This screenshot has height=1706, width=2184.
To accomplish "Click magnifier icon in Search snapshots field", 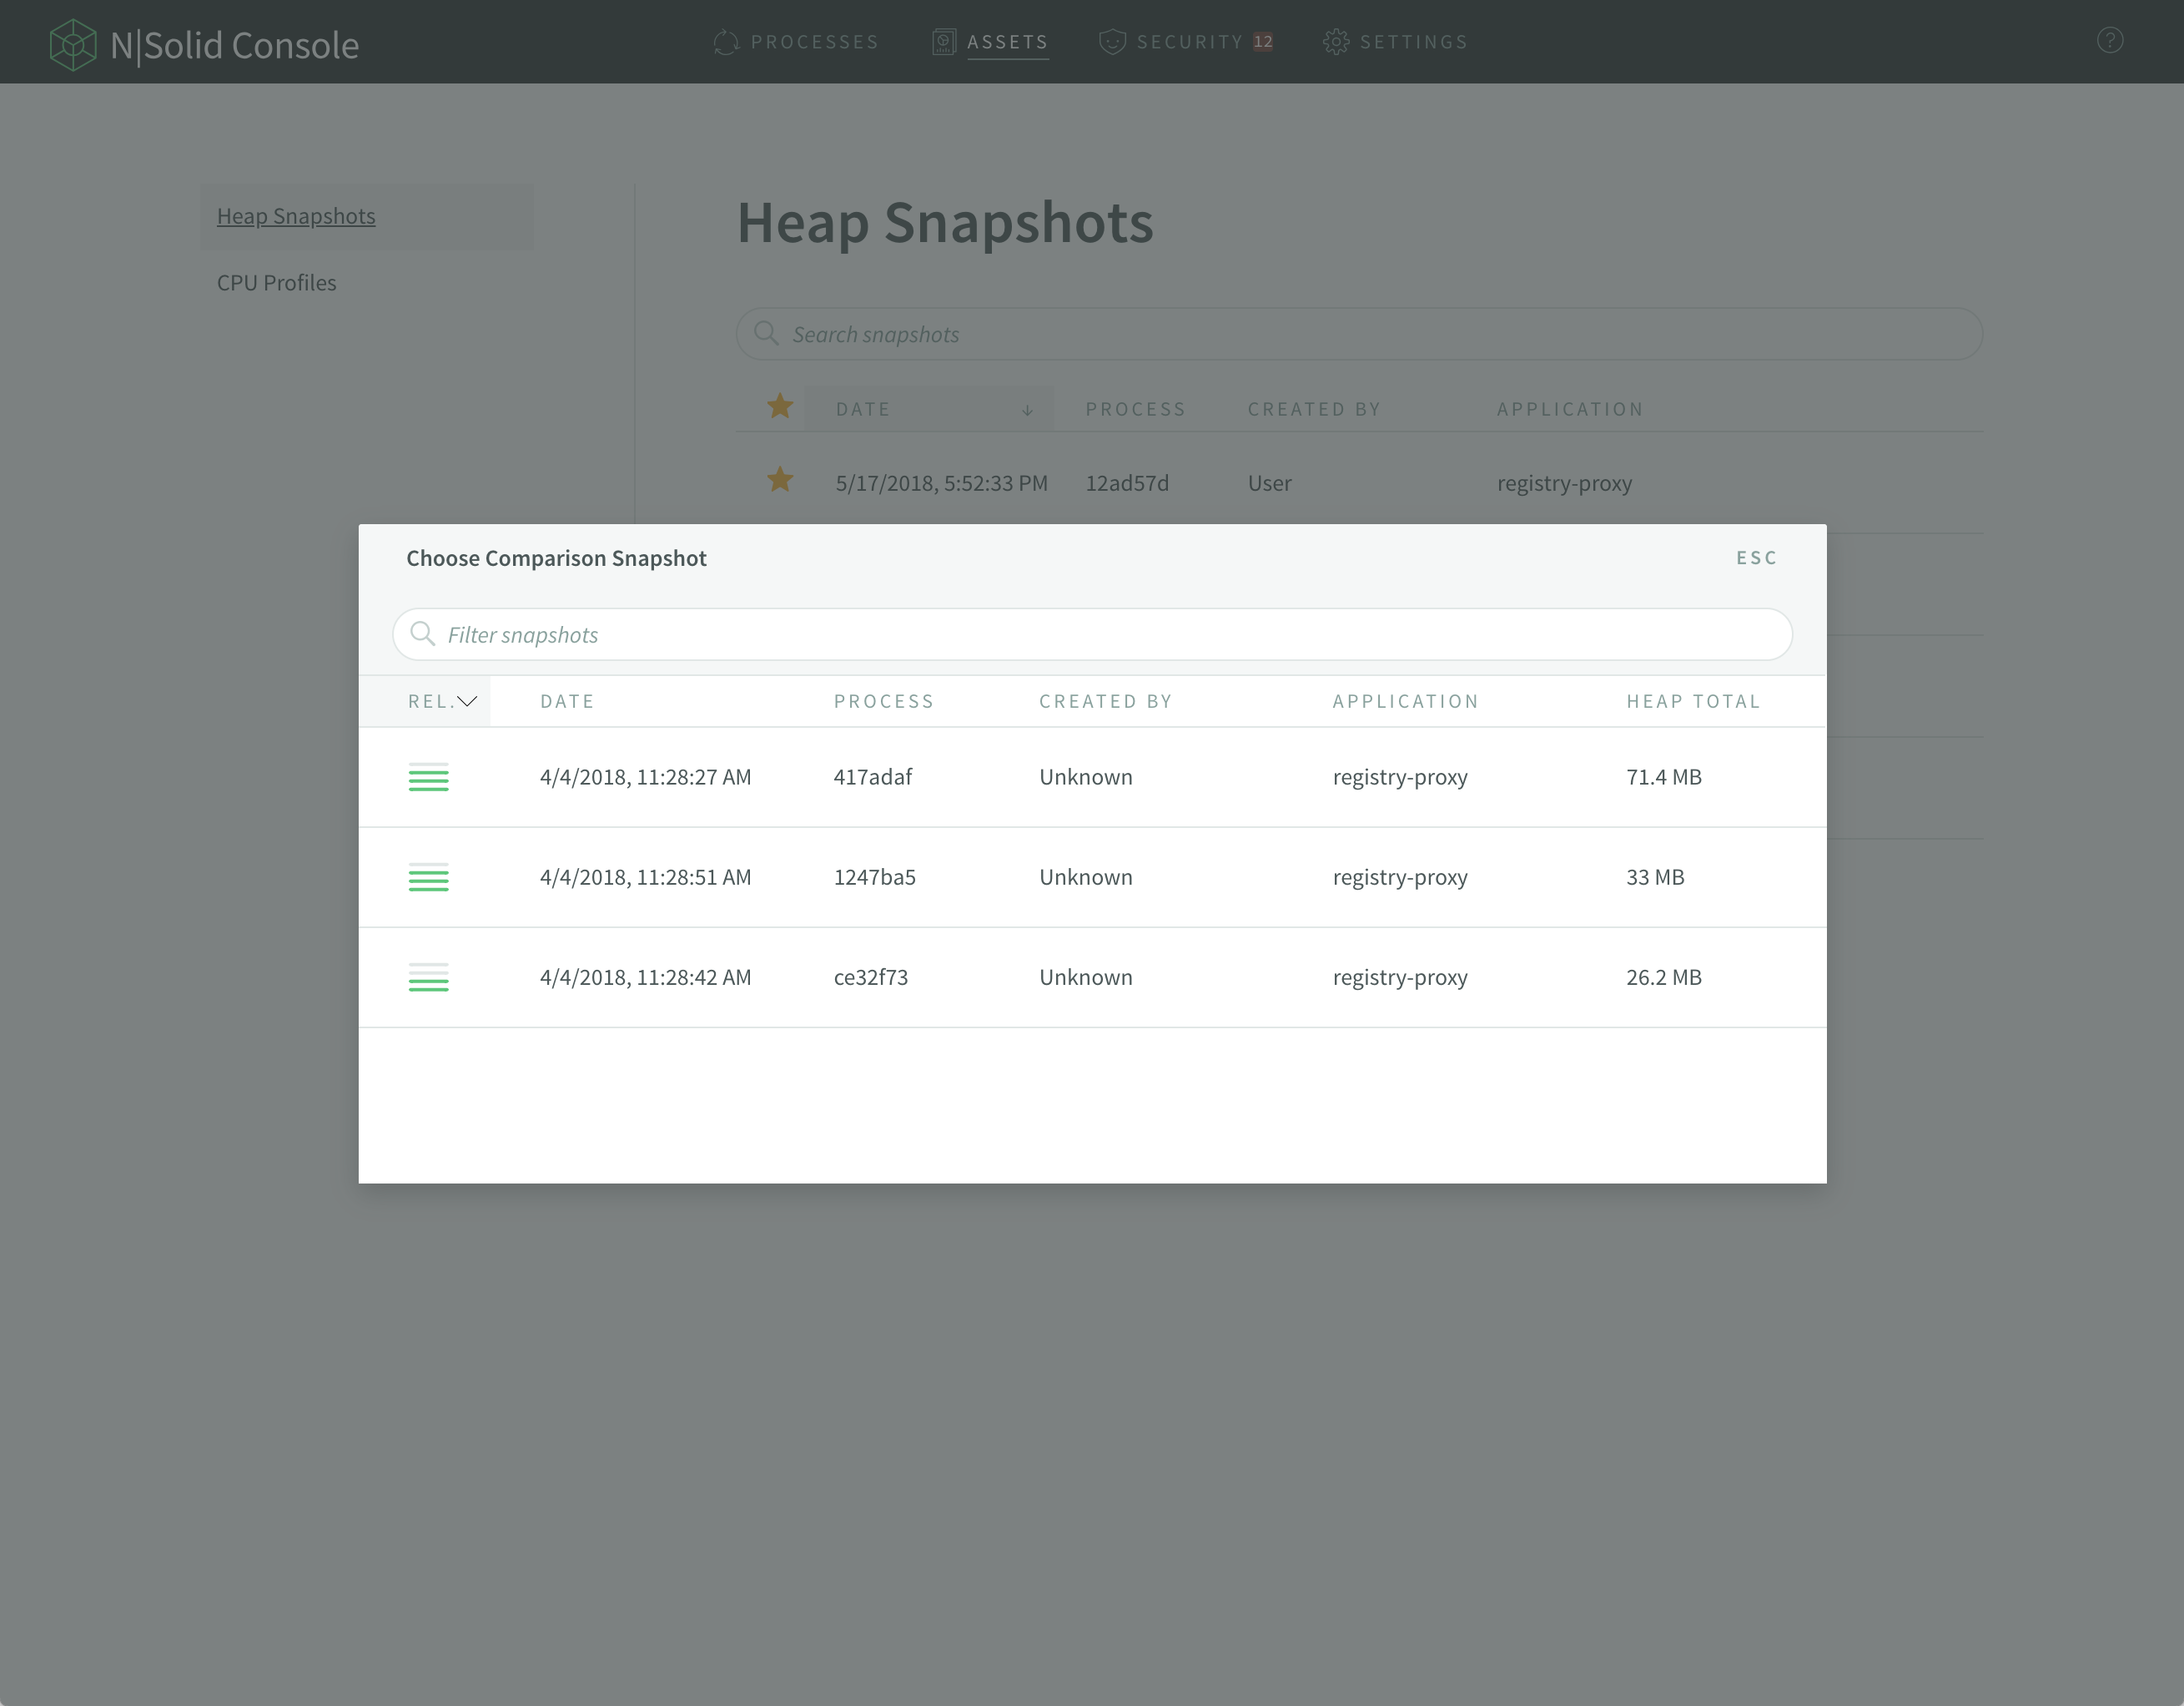I will (x=767, y=333).
